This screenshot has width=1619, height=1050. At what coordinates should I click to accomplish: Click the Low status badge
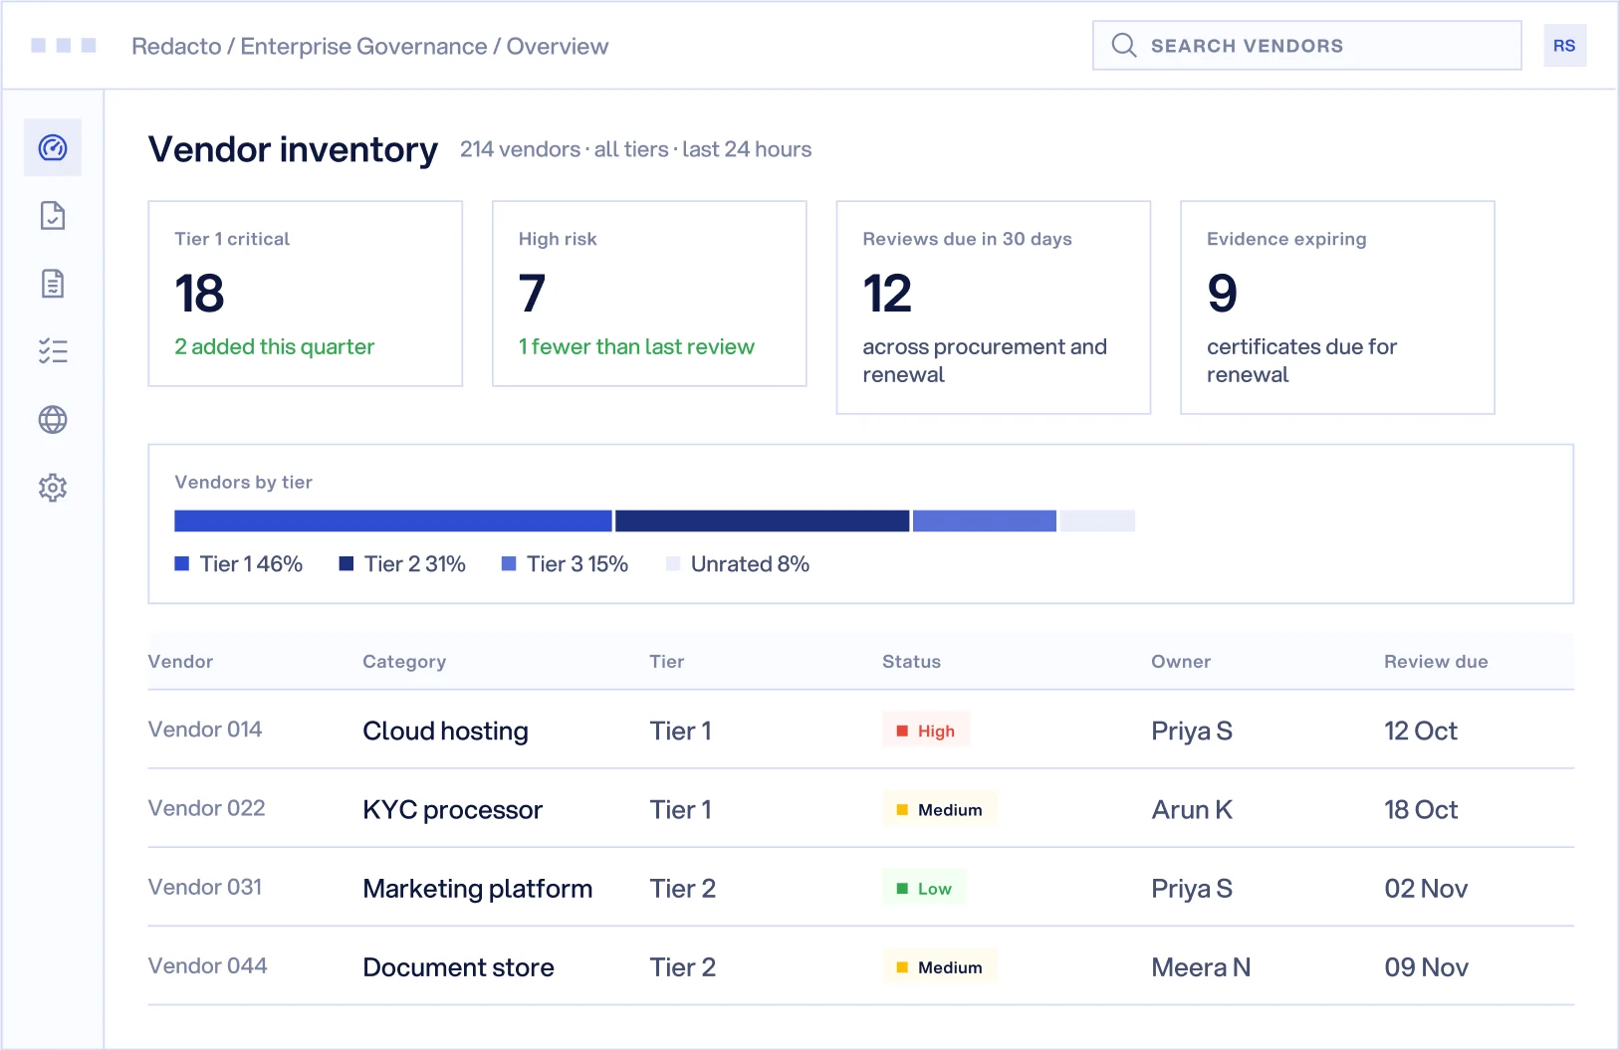click(924, 889)
